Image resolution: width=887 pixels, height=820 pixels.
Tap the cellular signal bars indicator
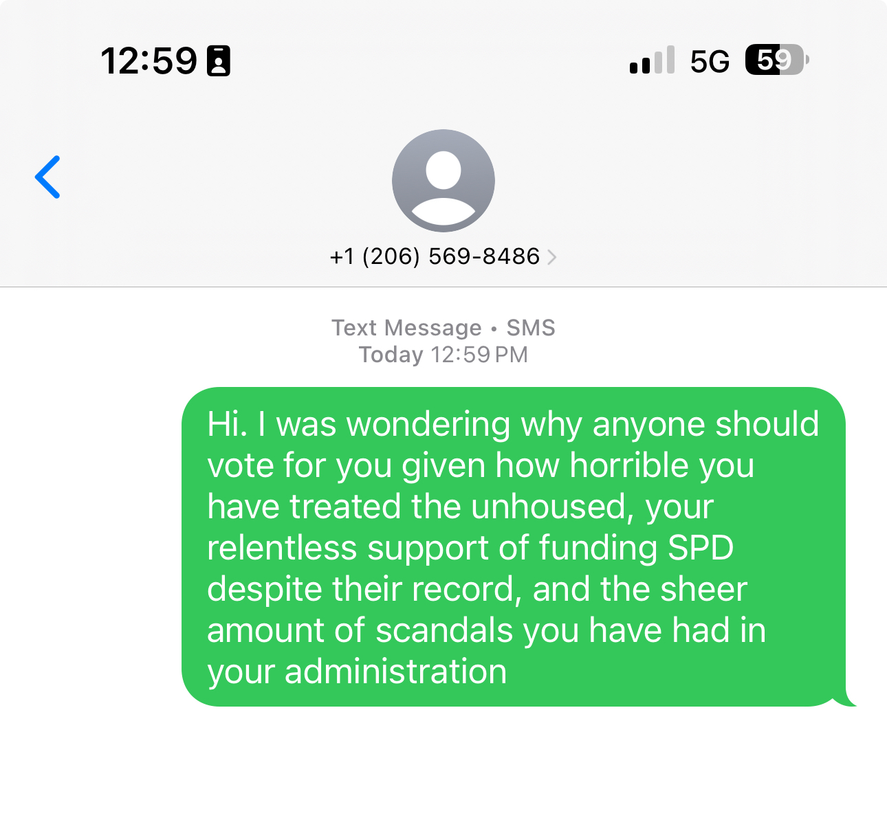(652, 60)
